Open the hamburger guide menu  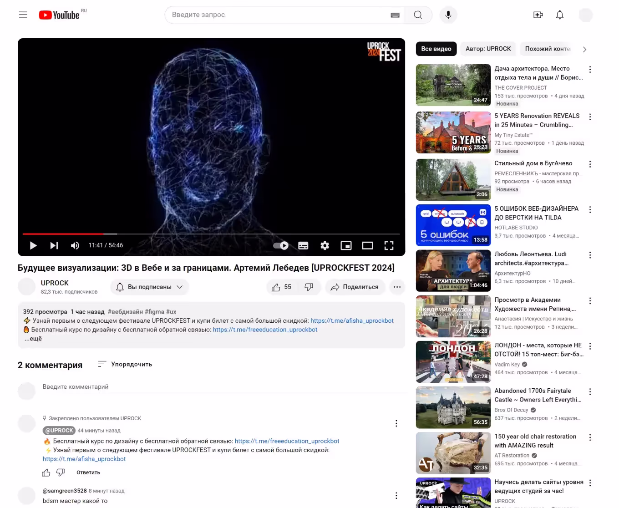click(x=23, y=15)
